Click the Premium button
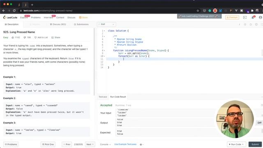 point(232,17)
